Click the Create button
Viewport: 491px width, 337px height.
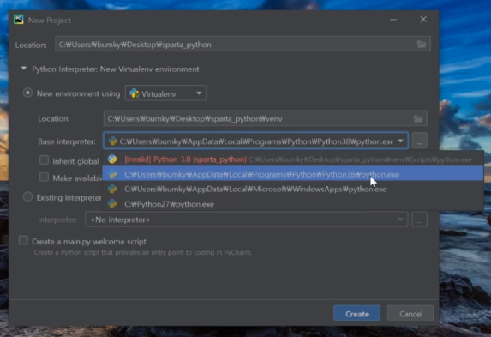(x=357, y=313)
